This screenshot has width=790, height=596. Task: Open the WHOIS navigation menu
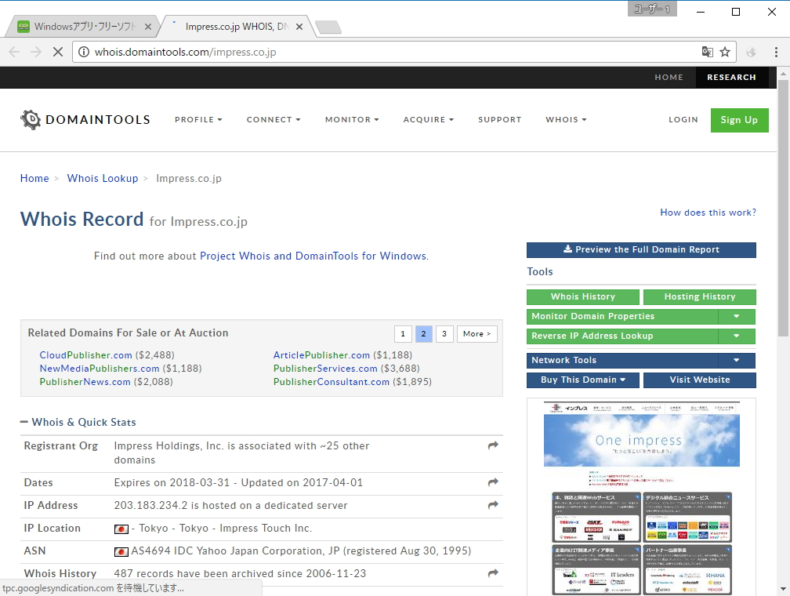pos(567,119)
